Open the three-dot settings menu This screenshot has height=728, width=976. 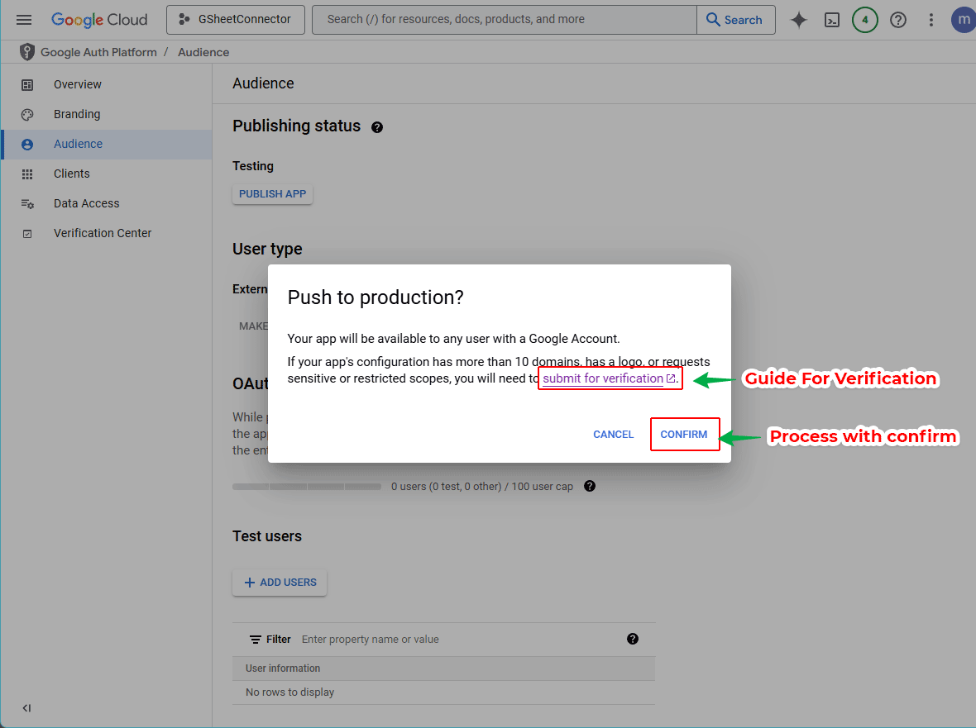931,20
